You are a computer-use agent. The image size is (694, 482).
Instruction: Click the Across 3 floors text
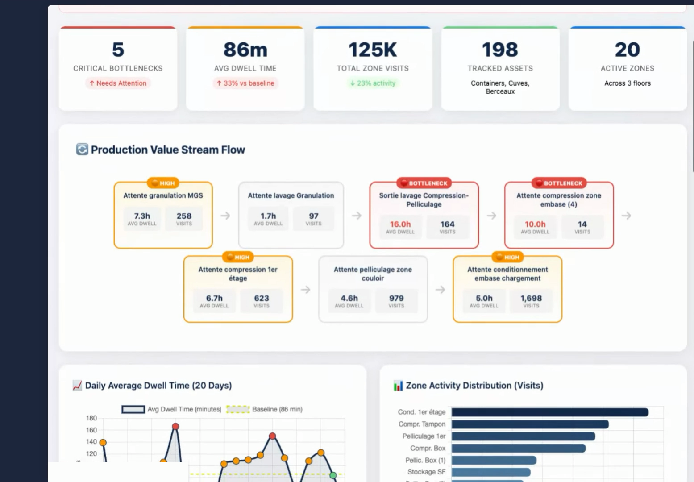(628, 83)
